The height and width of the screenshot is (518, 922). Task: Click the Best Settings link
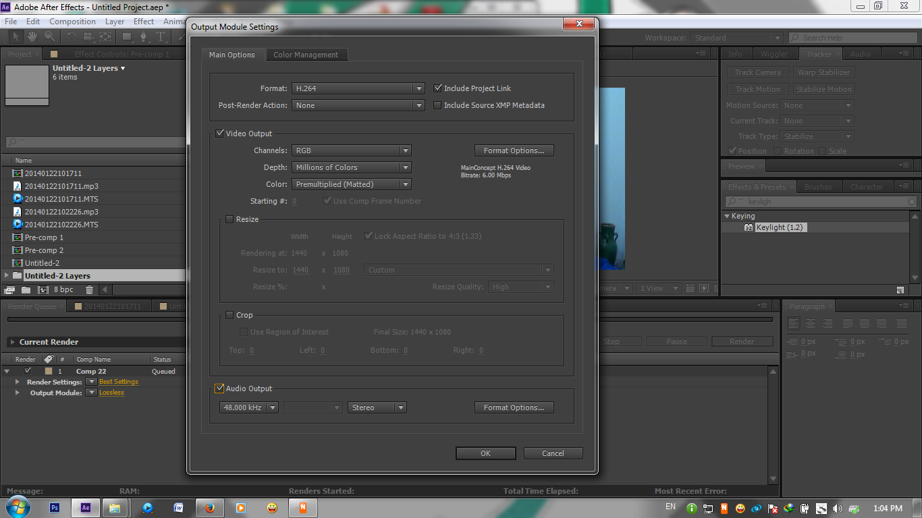(119, 382)
